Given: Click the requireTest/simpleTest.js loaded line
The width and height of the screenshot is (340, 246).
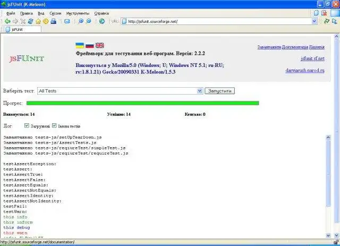Looking at the screenshot, I should [x=64, y=148].
